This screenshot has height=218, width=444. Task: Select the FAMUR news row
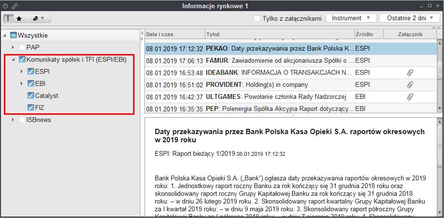(x=291, y=61)
